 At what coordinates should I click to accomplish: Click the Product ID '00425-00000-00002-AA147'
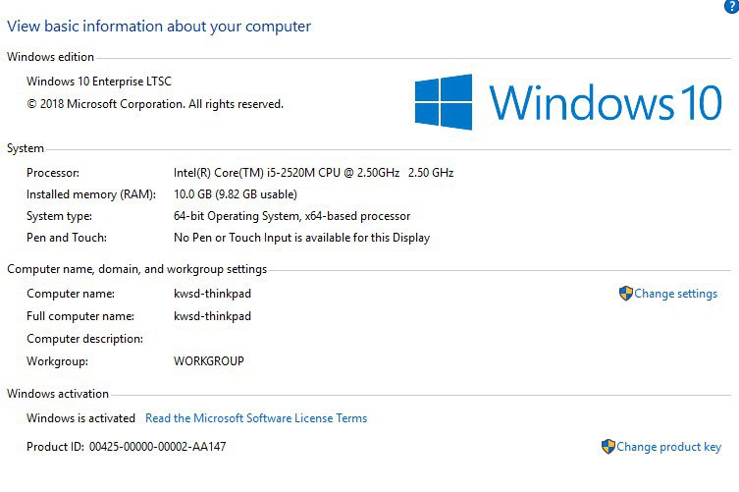[157, 446]
